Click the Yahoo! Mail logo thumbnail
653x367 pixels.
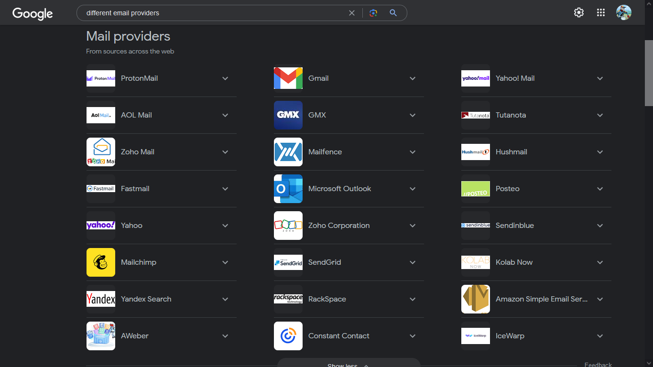pyautogui.click(x=476, y=78)
